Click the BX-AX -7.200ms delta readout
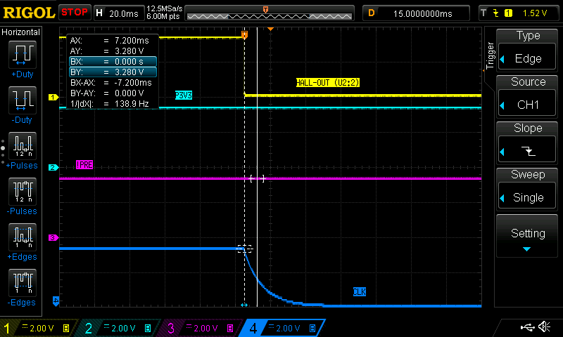Image resolution: width=563 pixels, height=337 pixels. (x=113, y=83)
